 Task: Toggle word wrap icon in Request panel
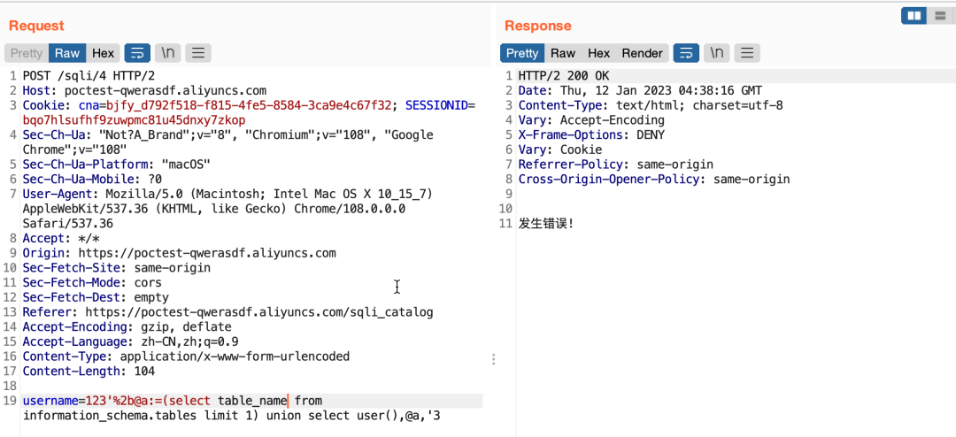coord(137,53)
